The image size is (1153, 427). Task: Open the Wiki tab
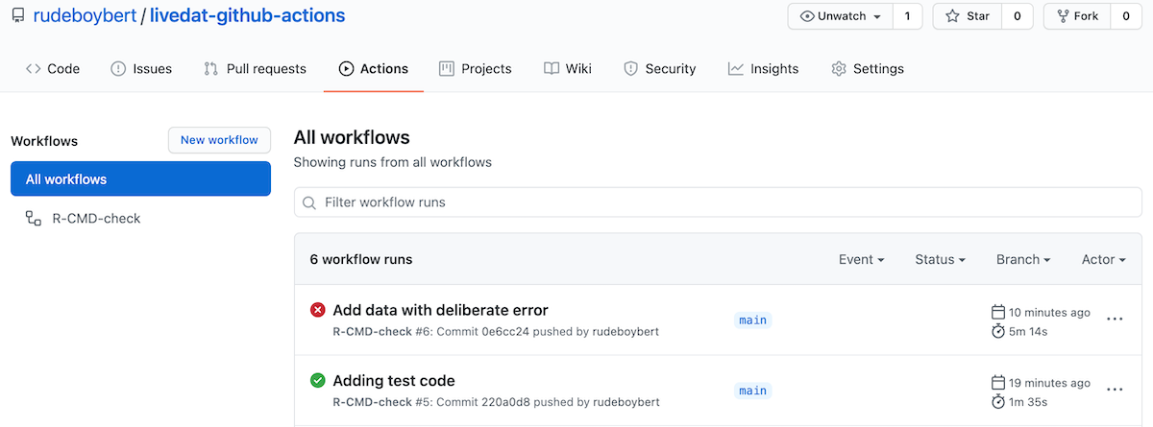(x=568, y=69)
